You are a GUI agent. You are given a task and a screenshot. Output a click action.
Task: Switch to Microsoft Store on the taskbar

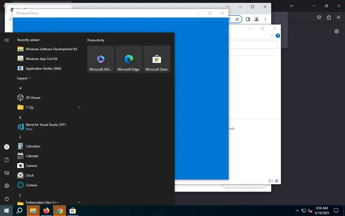coord(73,211)
